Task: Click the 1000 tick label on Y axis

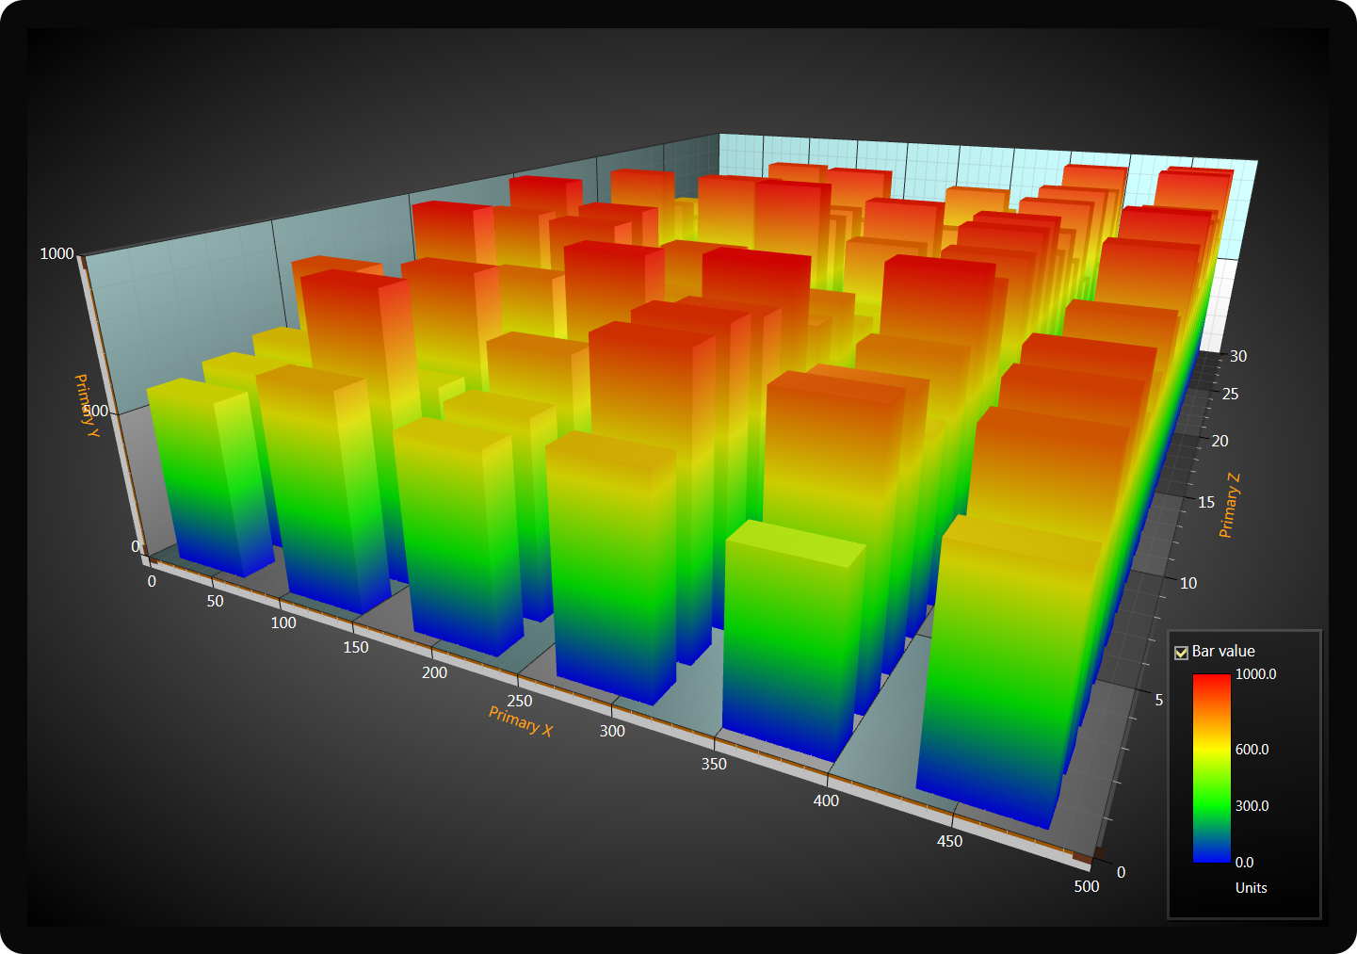Action: pyautogui.click(x=57, y=254)
